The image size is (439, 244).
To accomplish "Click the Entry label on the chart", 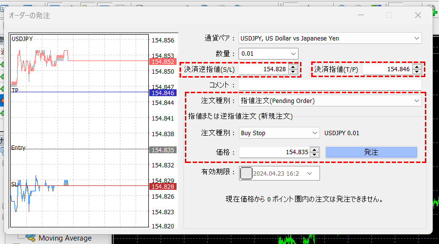I will tap(18, 148).
